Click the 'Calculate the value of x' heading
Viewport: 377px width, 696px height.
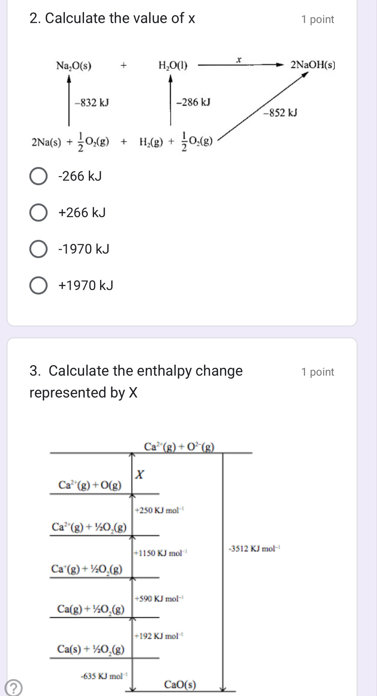point(113,18)
